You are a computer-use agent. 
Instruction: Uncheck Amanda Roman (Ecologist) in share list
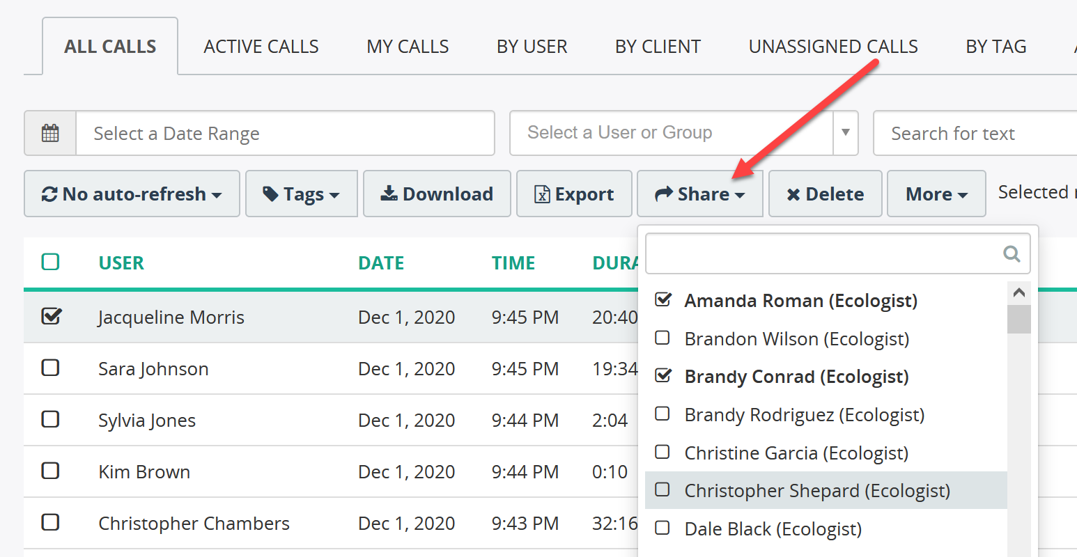tap(663, 300)
